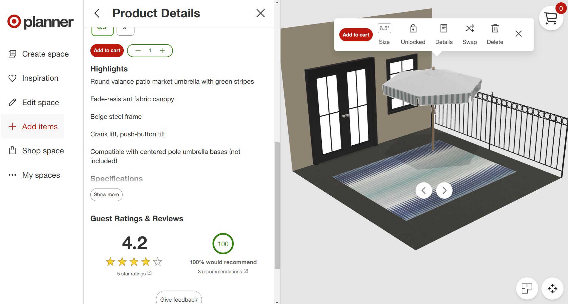Open Shop space in sidebar

(36, 151)
